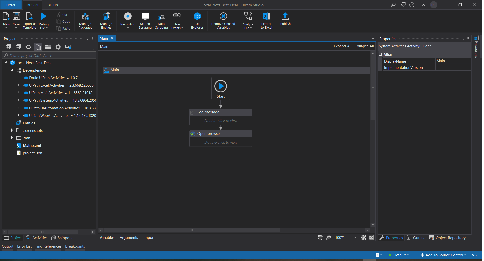
Task: Edit DisplayName property value Main
Action: (x=453, y=61)
